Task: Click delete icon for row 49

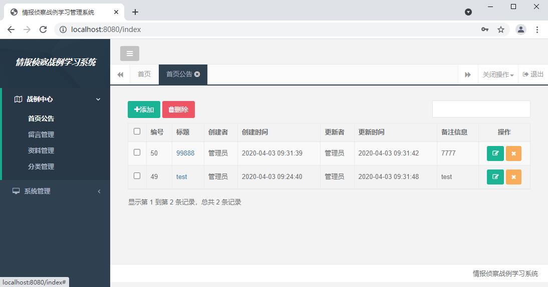Action: point(513,177)
